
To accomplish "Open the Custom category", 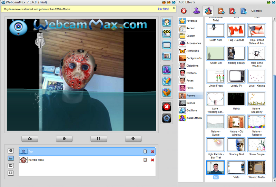I will [191, 36].
